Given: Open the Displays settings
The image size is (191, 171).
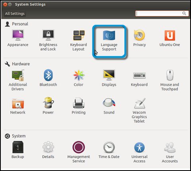Looking at the screenshot, I should pyautogui.click(x=109, y=78).
